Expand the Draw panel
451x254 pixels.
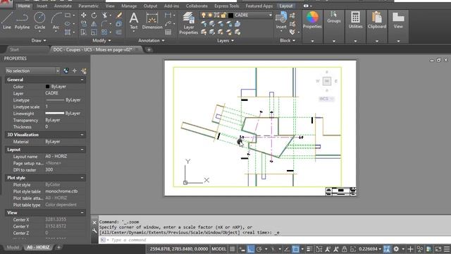tap(39, 41)
